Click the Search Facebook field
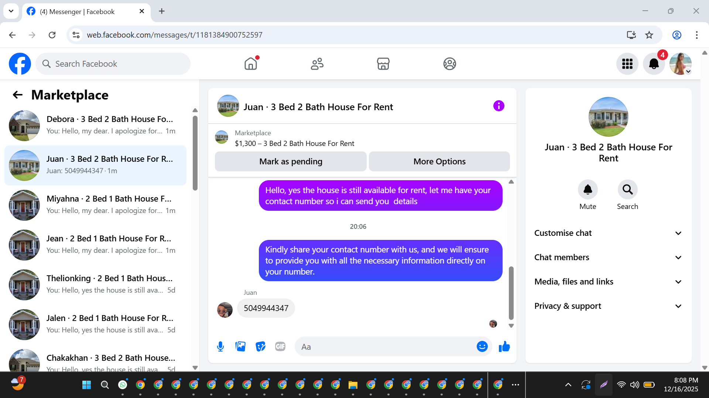The image size is (709, 398). coord(113,64)
